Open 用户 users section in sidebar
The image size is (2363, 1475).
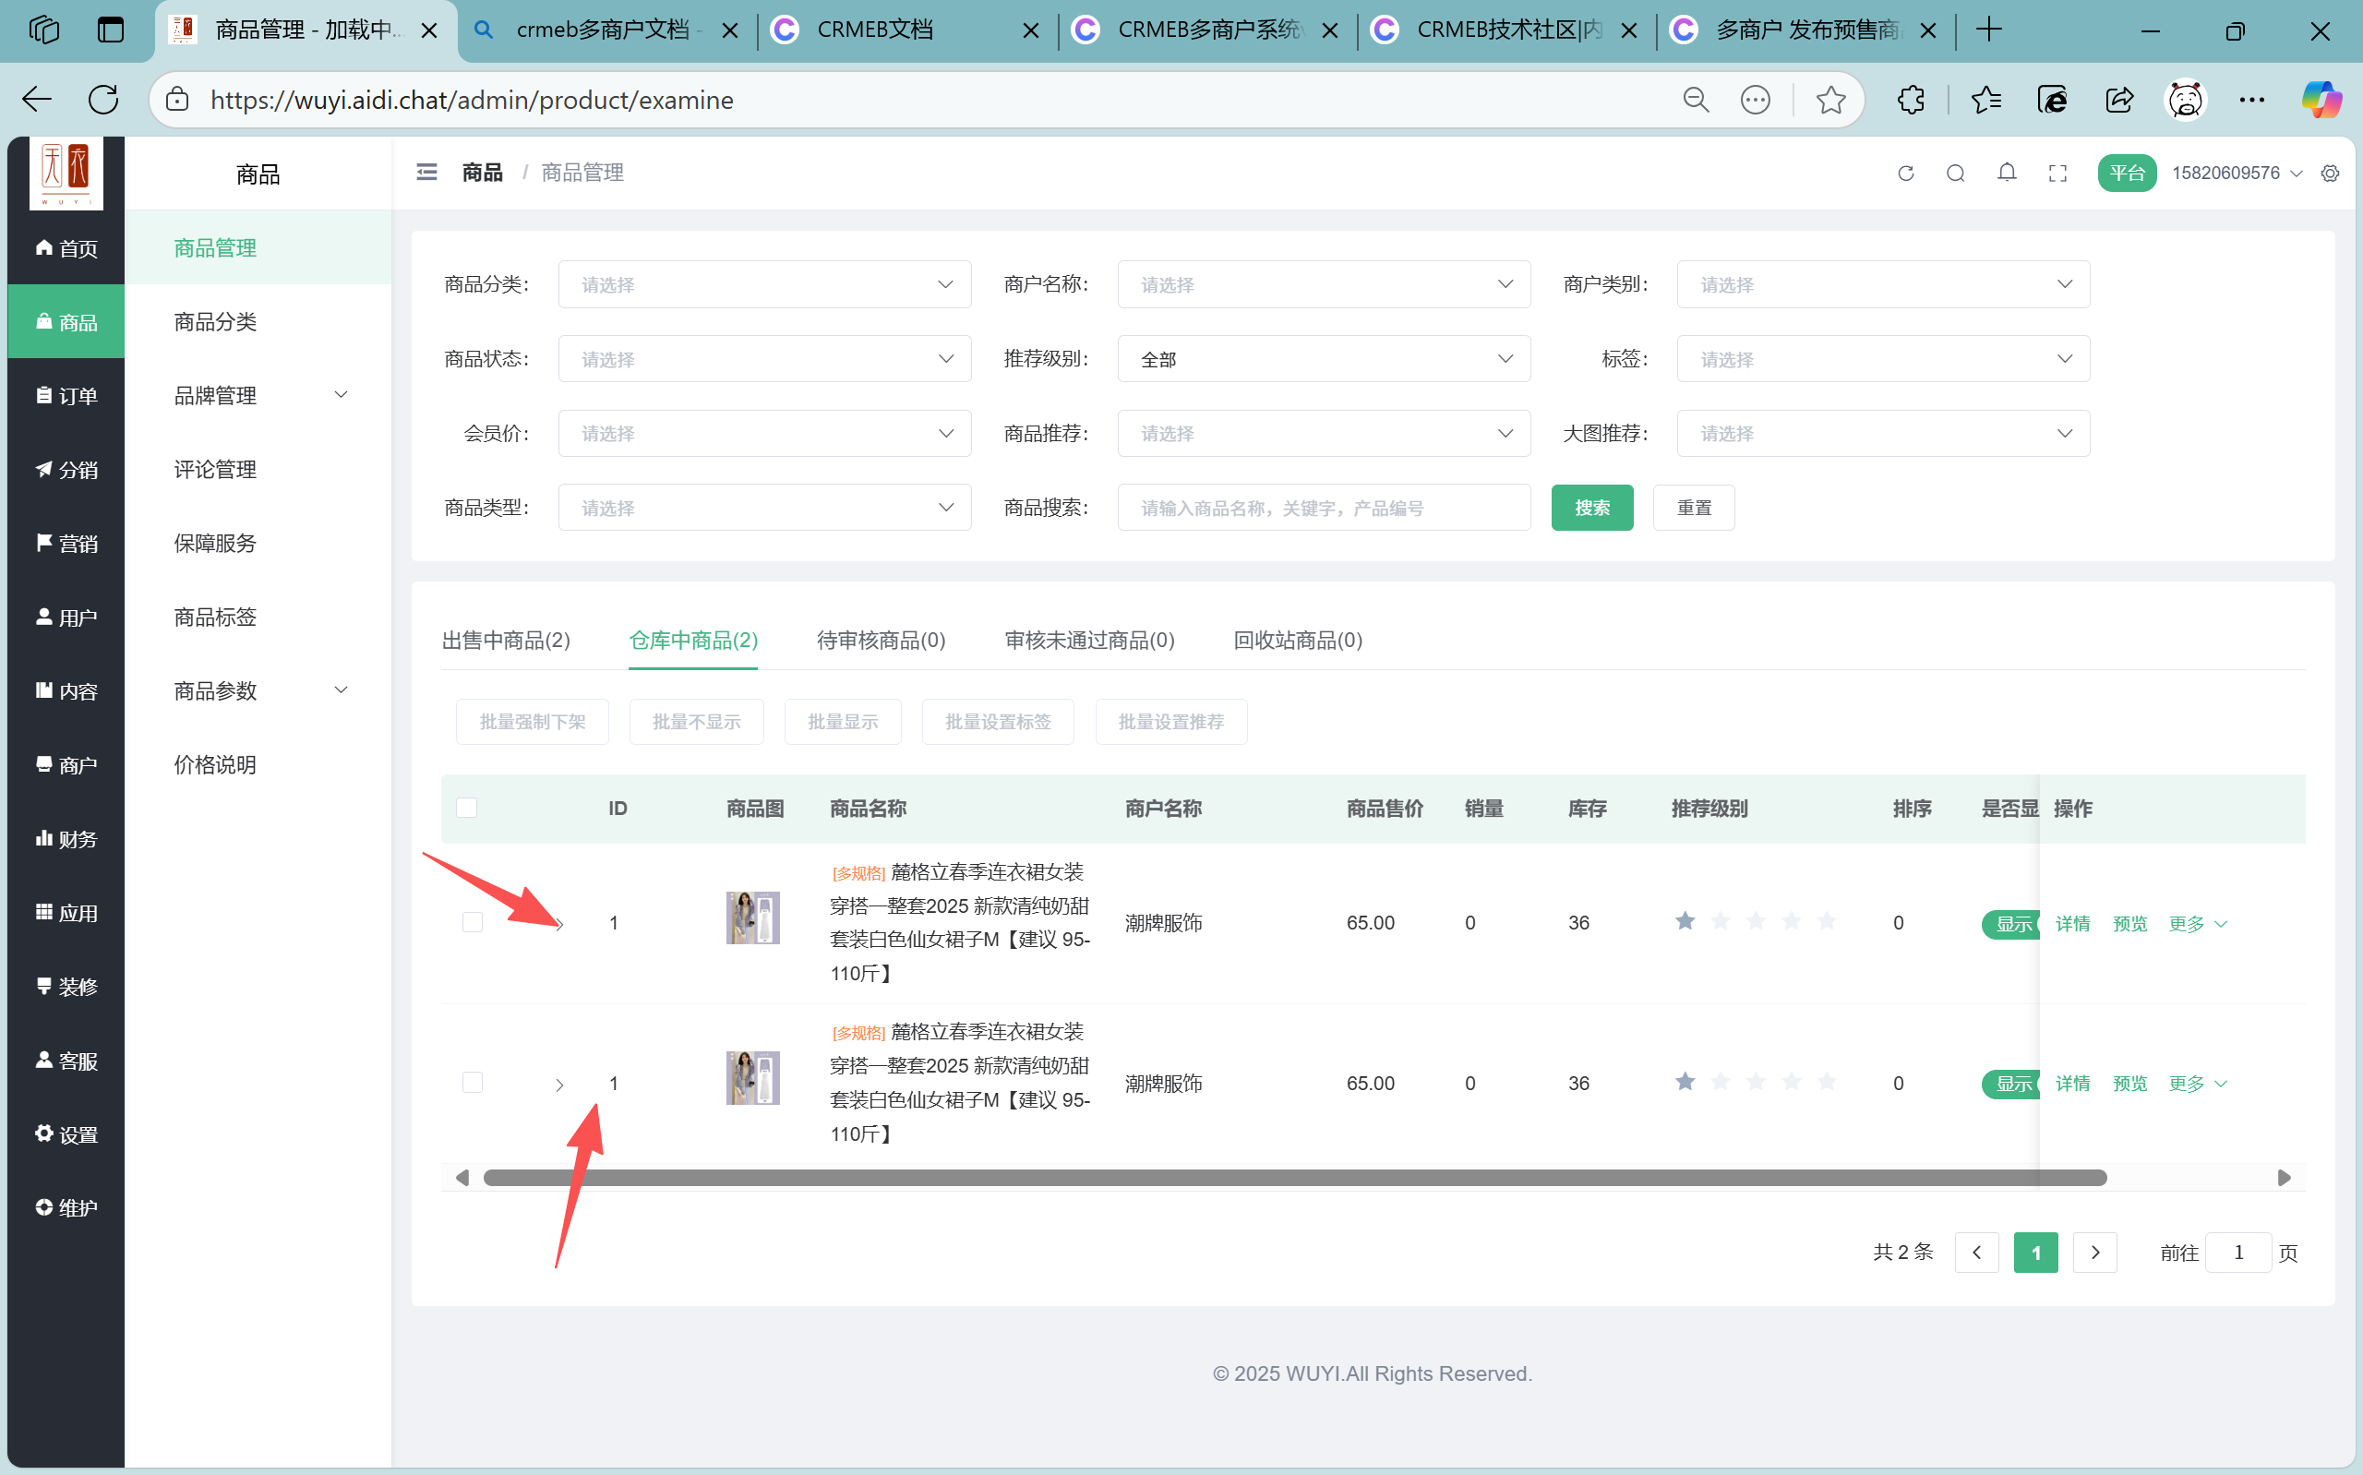(66, 618)
